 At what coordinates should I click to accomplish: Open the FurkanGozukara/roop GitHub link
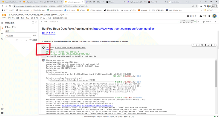(x=70, y=47)
